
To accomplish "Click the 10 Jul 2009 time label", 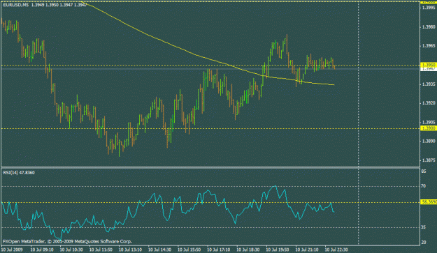I will [x=13, y=250].
